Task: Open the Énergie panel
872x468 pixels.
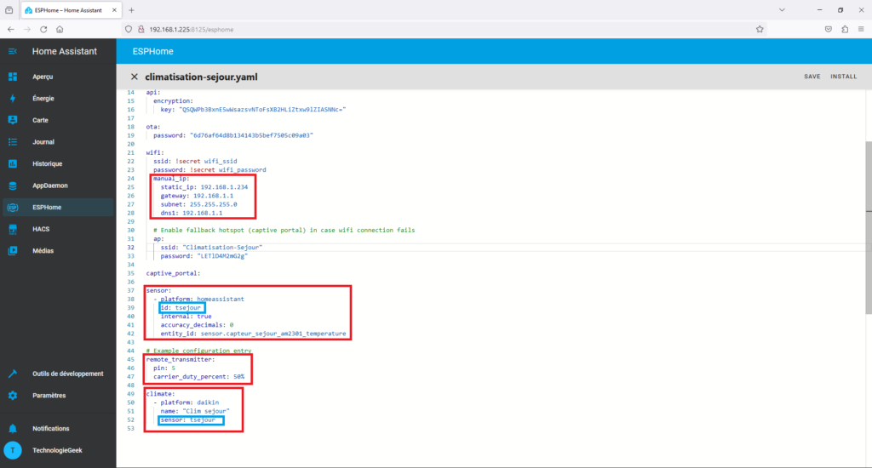Action: 43,99
